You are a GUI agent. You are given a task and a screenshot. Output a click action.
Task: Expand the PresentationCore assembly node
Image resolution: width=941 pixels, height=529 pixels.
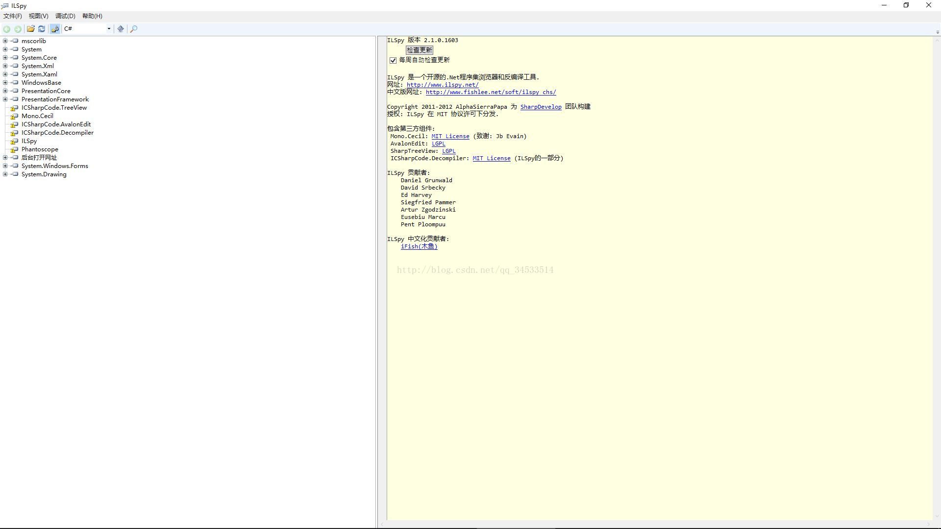coord(5,91)
